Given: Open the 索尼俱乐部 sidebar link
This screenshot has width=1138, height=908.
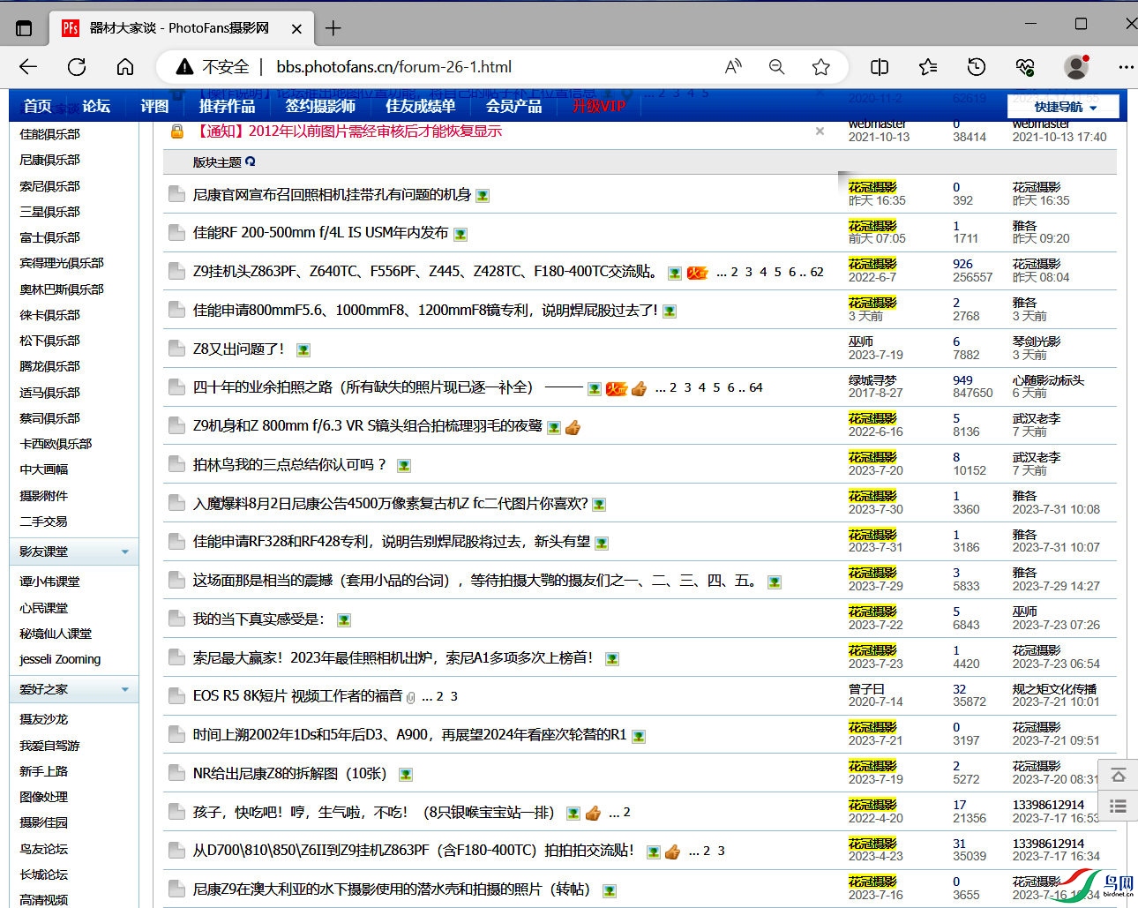Looking at the screenshot, I should click(49, 186).
